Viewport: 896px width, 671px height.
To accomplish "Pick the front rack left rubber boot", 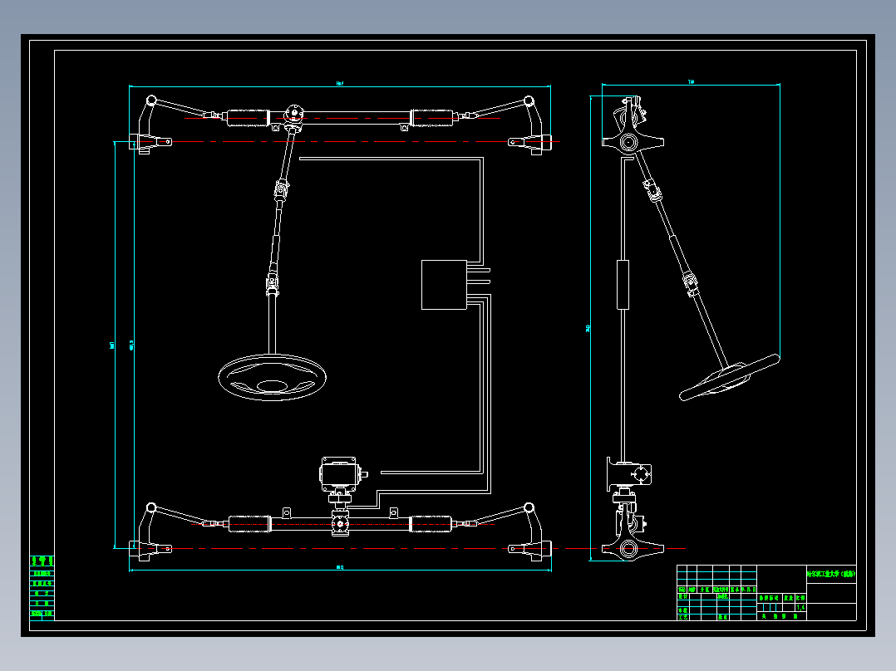I will [x=248, y=118].
